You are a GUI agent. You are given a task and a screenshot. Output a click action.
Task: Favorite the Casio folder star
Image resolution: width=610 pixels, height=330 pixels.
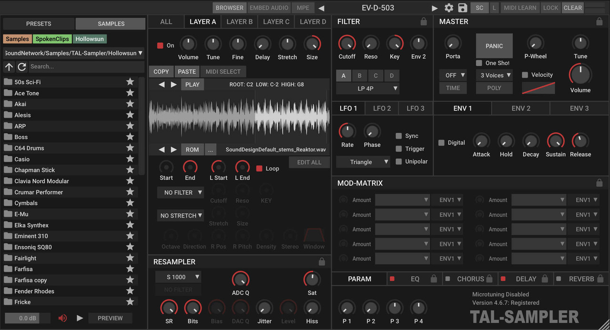pyautogui.click(x=130, y=159)
